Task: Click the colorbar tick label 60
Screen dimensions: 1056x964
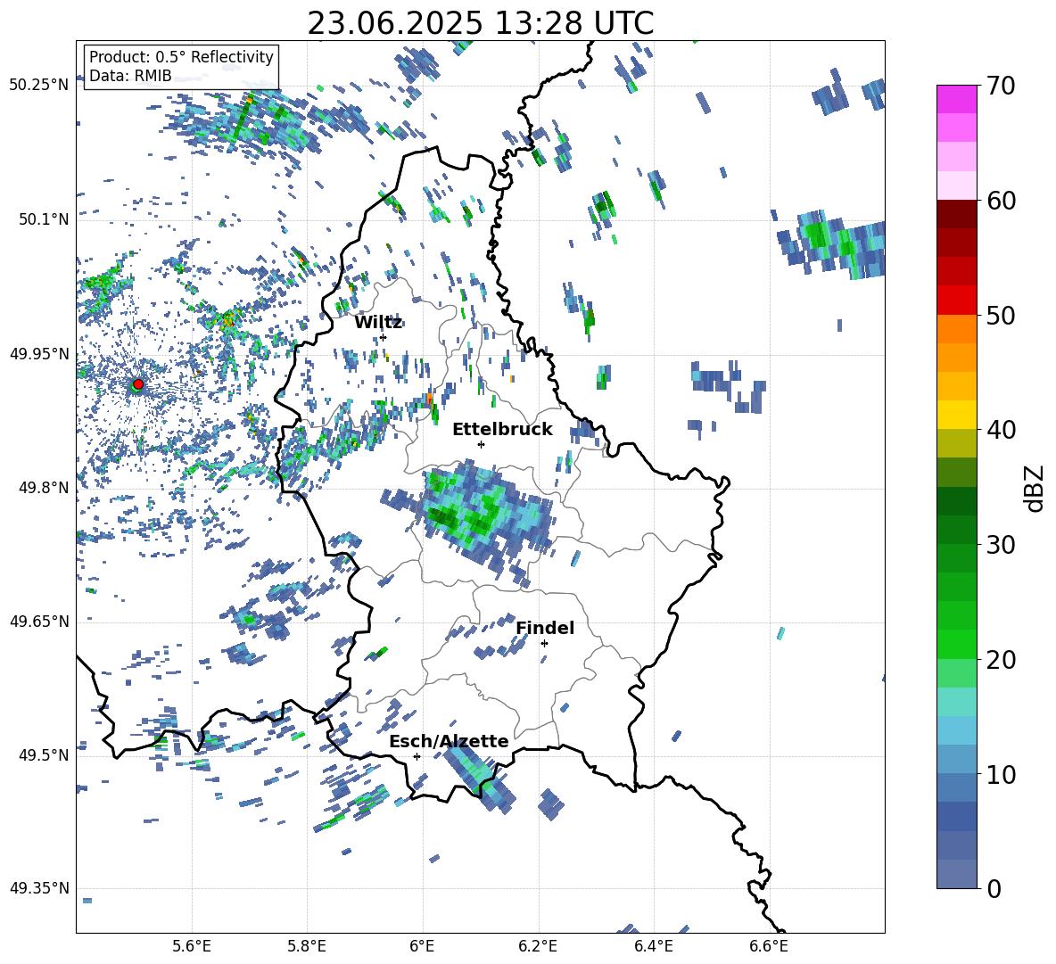Action: pos(1001,201)
